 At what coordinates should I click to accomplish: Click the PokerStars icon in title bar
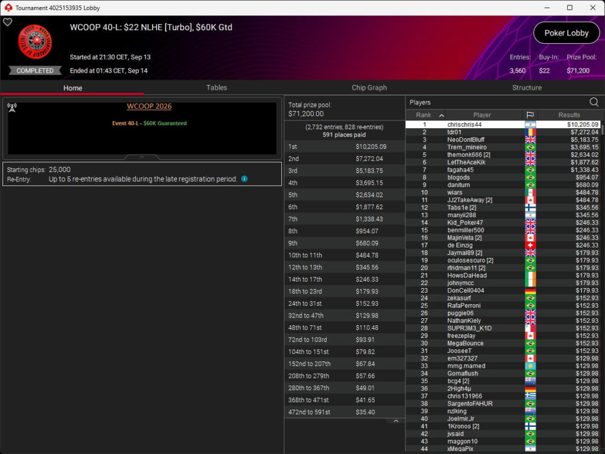pos(8,8)
